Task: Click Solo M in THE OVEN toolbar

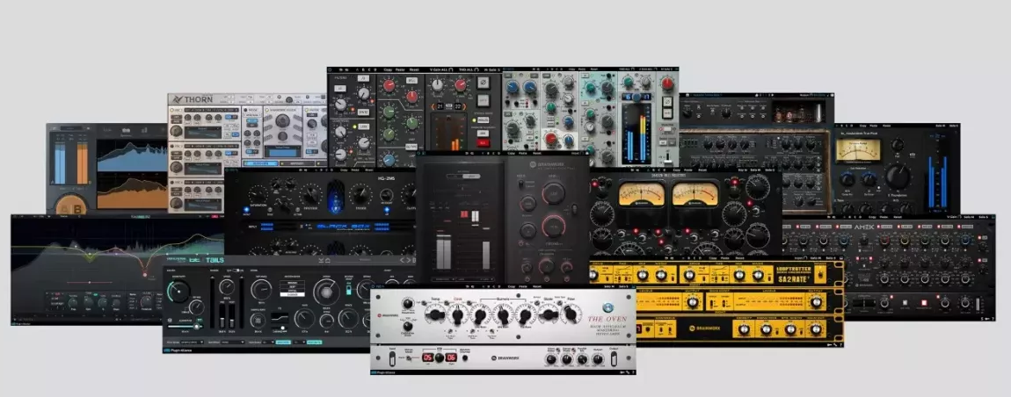Action: pyautogui.click(x=609, y=287)
